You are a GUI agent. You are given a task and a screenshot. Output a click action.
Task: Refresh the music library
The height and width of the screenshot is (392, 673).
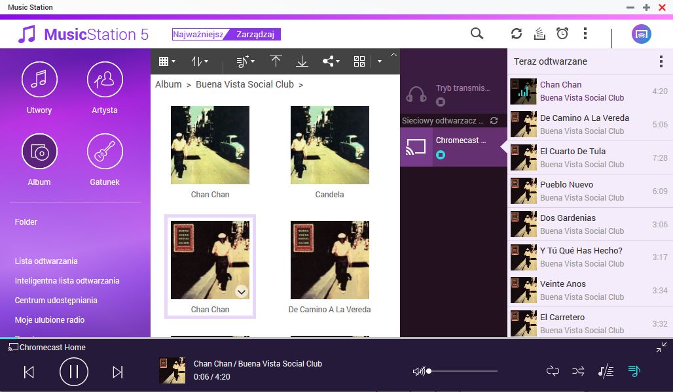click(x=517, y=33)
